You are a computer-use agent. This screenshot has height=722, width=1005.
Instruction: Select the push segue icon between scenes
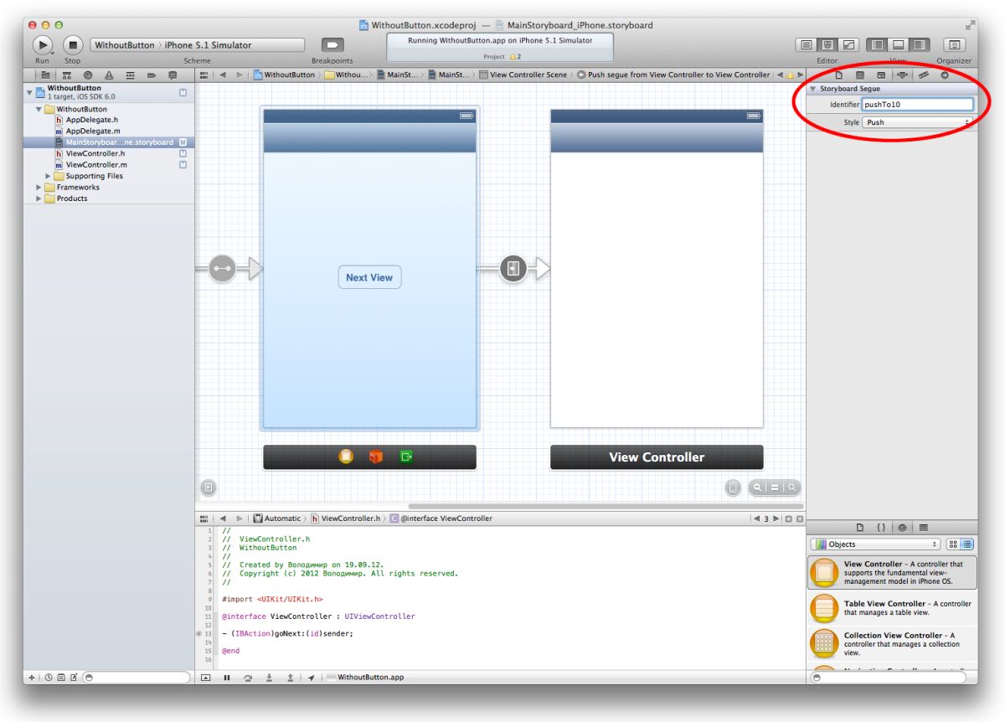[x=513, y=269]
